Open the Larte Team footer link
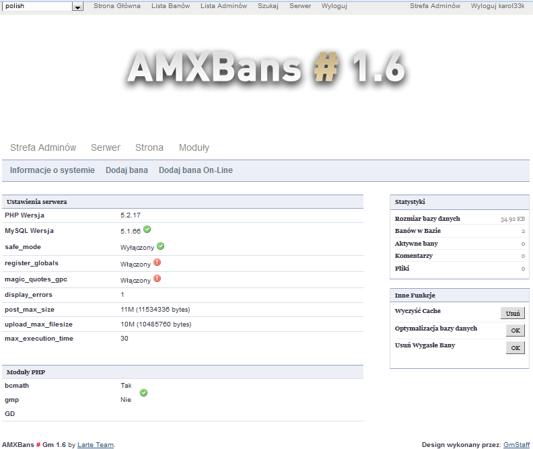This screenshot has width=533, height=449. [x=96, y=444]
